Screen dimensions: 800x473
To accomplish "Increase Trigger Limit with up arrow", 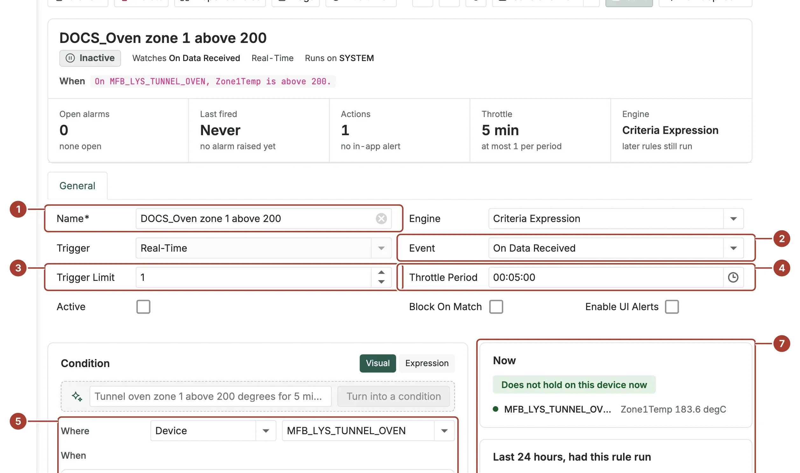I will 381,273.
